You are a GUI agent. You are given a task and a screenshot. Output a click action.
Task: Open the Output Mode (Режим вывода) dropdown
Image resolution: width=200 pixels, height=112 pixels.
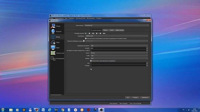click(x=117, y=26)
